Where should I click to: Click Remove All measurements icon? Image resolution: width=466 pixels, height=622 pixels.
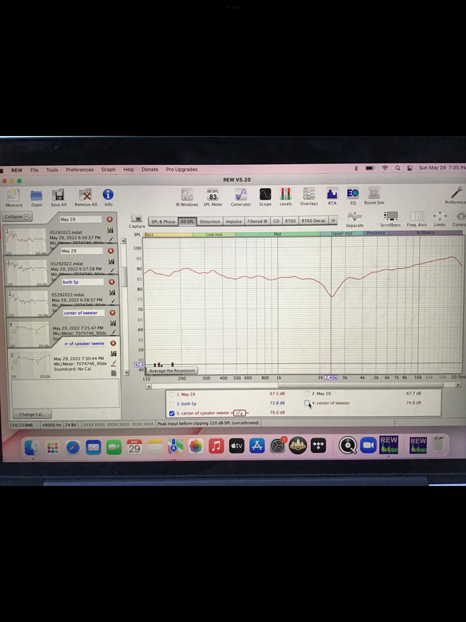pyautogui.click(x=86, y=195)
